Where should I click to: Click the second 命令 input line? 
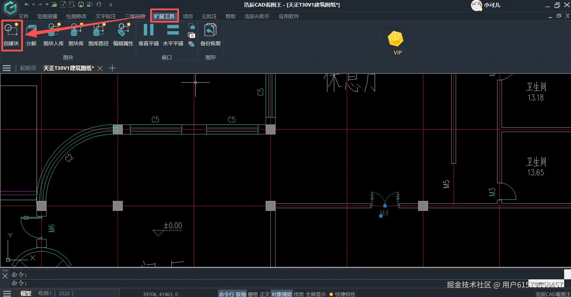point(287,283)
